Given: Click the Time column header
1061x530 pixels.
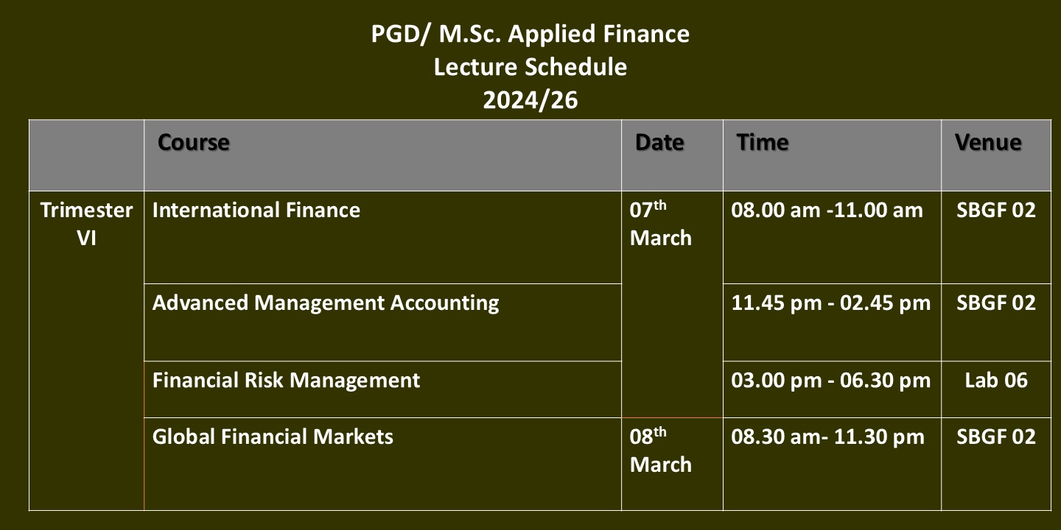Looking at the screenshot, I should point(763,142).
